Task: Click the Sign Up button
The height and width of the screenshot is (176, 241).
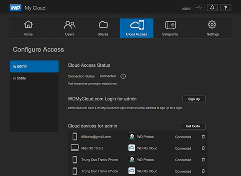Action: coord(194,99)
